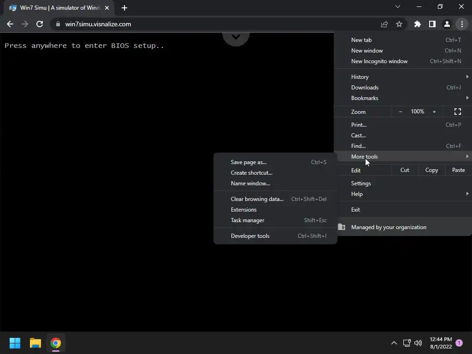Open Windows Start menu
This screenshot has width=472, height=354.
click(x=15, y=343)
